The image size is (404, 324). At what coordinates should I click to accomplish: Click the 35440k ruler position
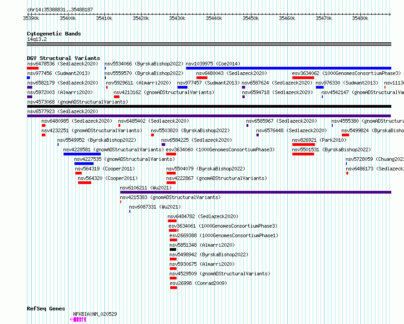click(214, 18)
